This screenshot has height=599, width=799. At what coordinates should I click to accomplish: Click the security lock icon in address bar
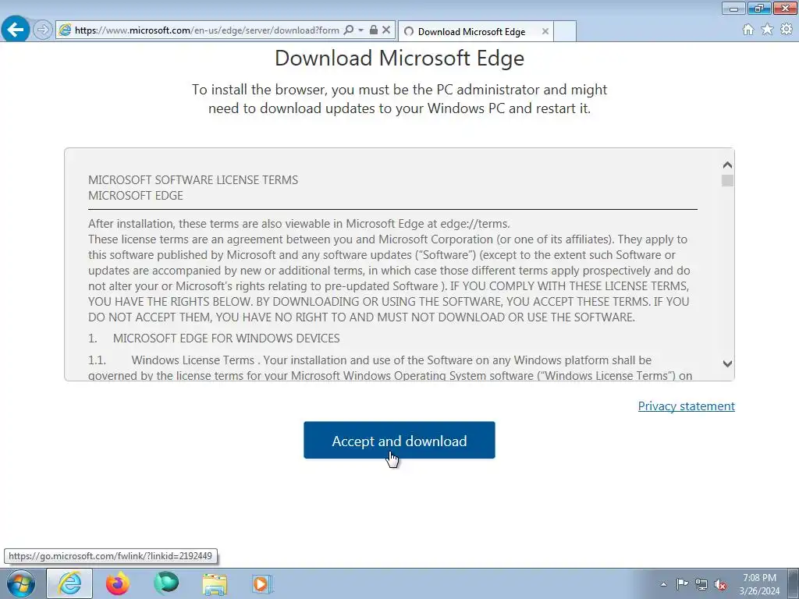(x=374, y=30)
